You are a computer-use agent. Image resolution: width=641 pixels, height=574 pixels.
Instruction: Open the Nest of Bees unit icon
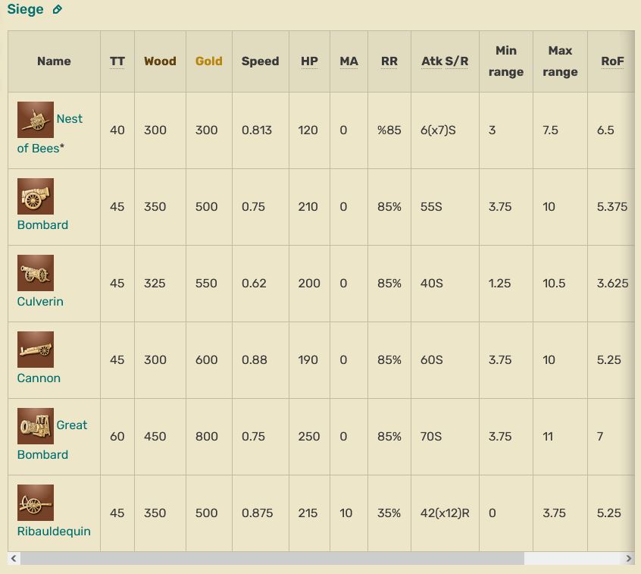click(x=36, y=120)
